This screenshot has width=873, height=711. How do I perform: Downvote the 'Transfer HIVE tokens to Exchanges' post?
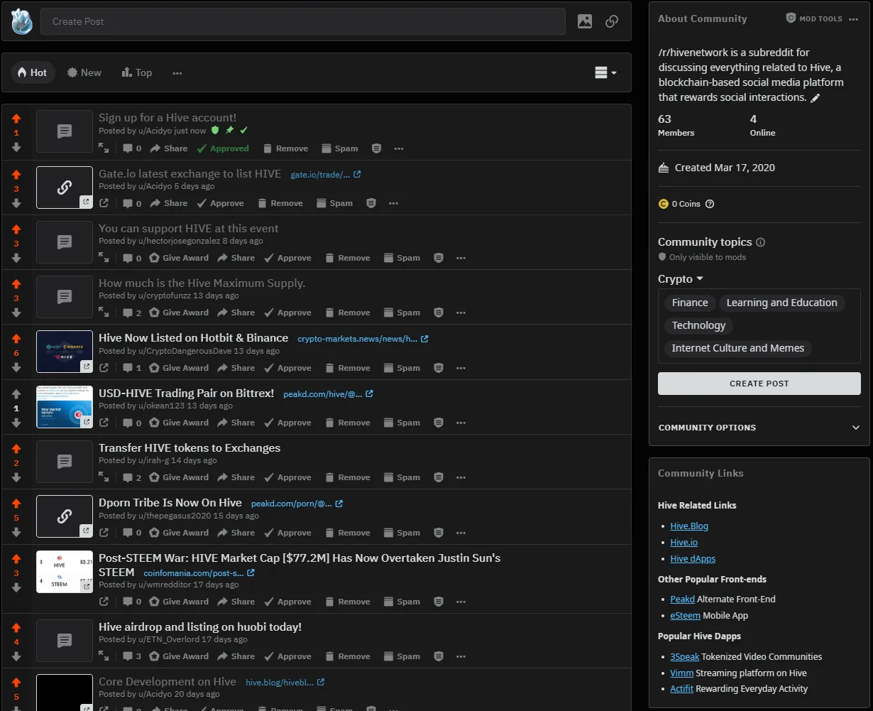16,477
